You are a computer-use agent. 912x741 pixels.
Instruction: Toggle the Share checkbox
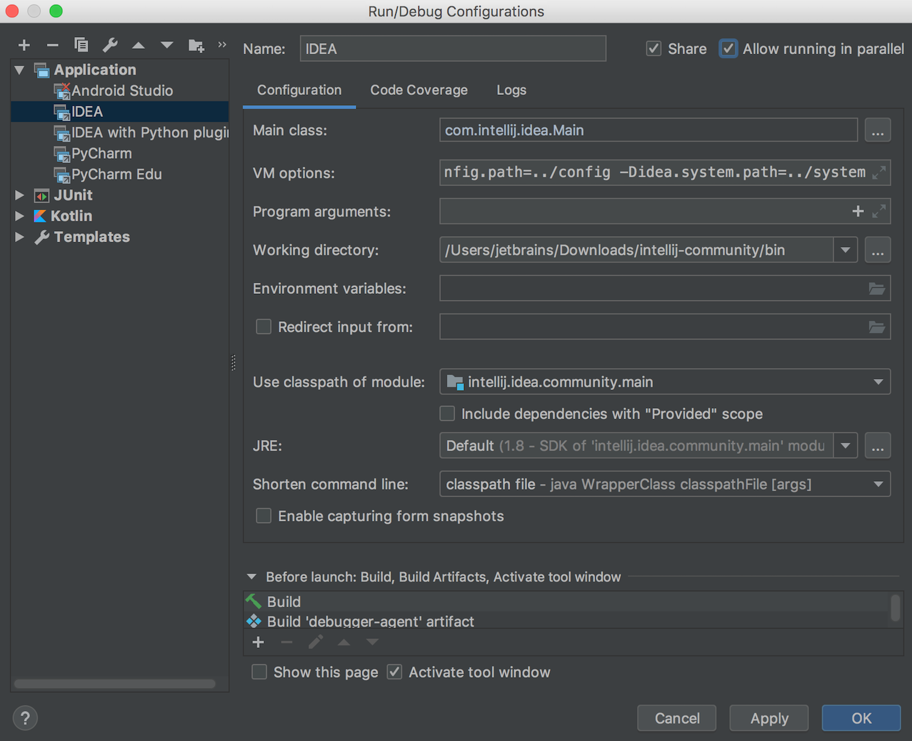(654, 49)
